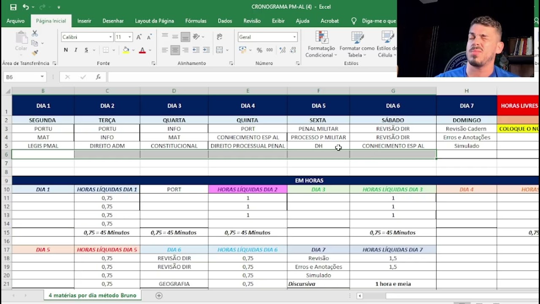Click the text orientation icon
Viewport: 540px width, 304px height.
click(x=196, y=37)
